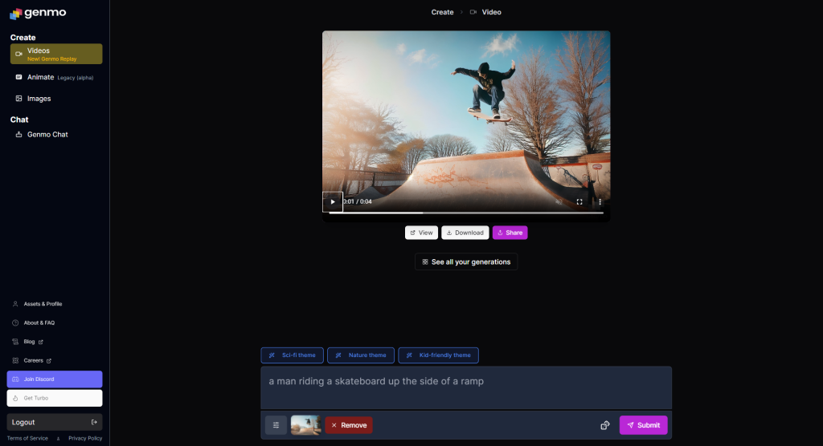
Task: Open Privacy Policy
Action: (85, 439)
